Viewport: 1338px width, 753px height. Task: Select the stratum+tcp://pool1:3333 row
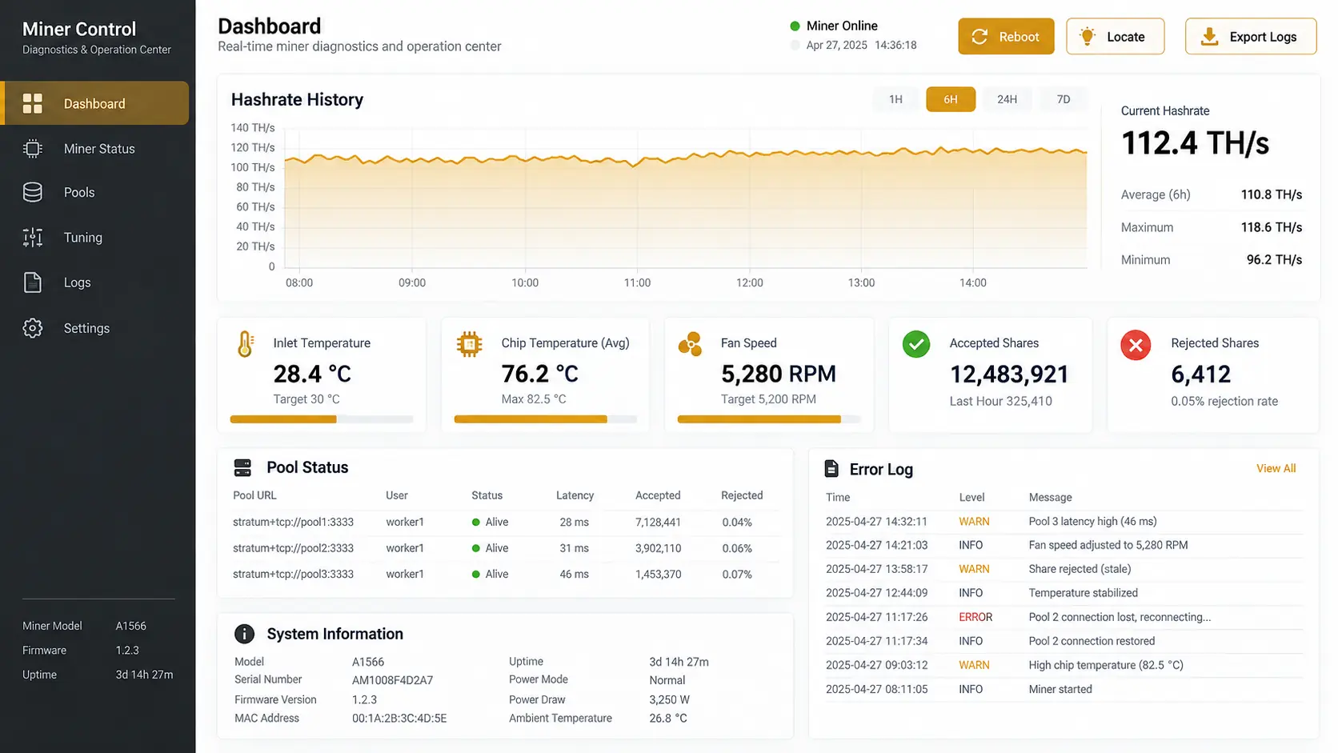coord(504,522)
